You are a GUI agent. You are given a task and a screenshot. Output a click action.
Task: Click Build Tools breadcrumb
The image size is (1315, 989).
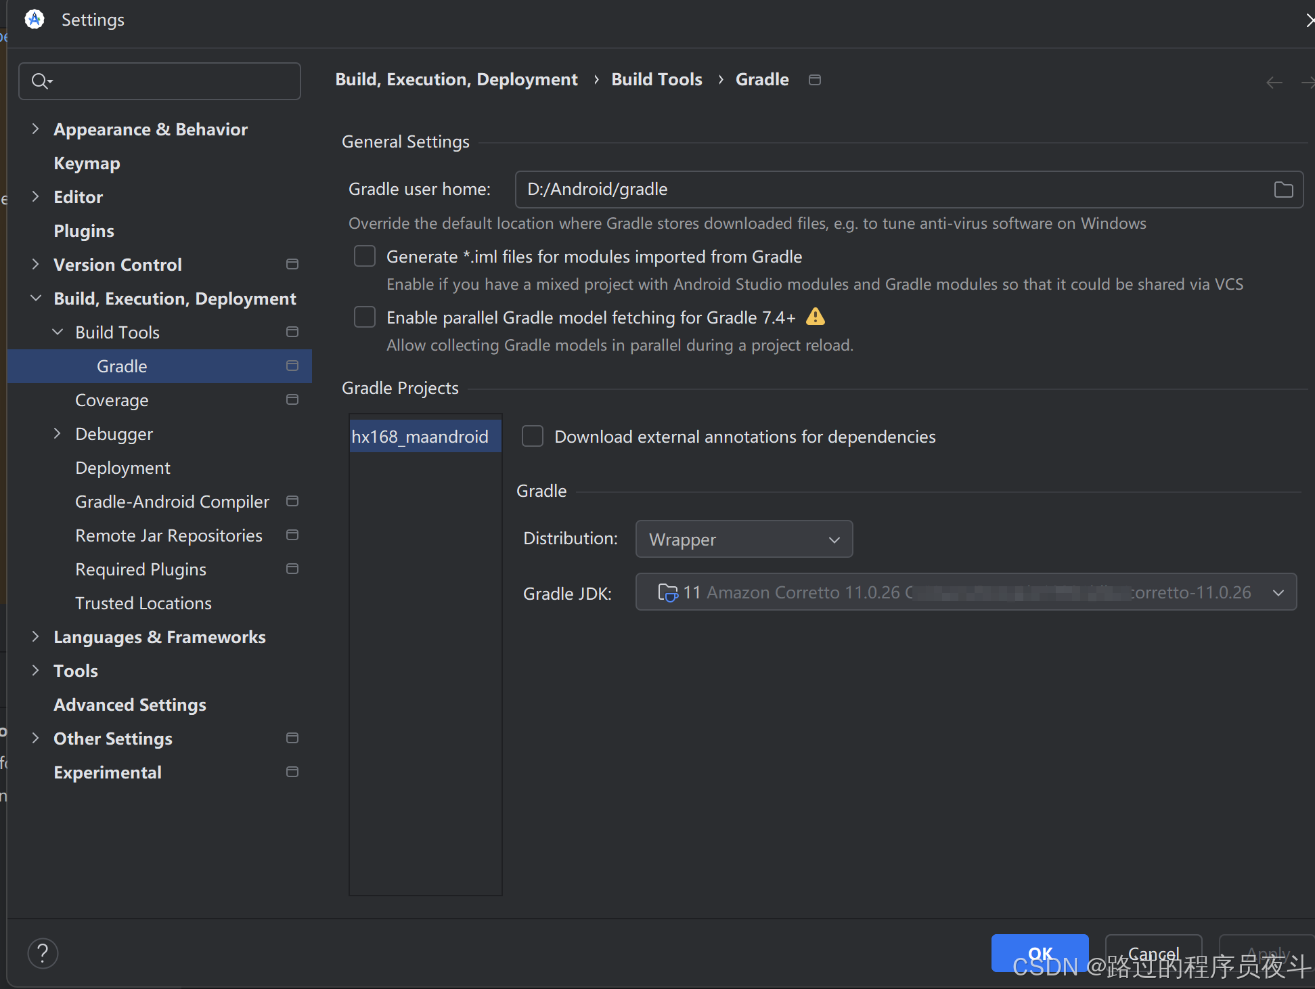click(x=656, y=80)
